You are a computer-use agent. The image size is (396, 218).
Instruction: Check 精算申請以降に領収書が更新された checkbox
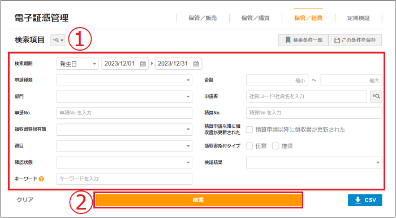pos(249,130)
